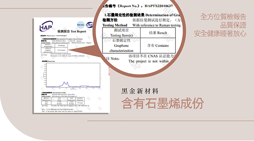Click the 全方位質檢報告 heading text

pos(223,17)
